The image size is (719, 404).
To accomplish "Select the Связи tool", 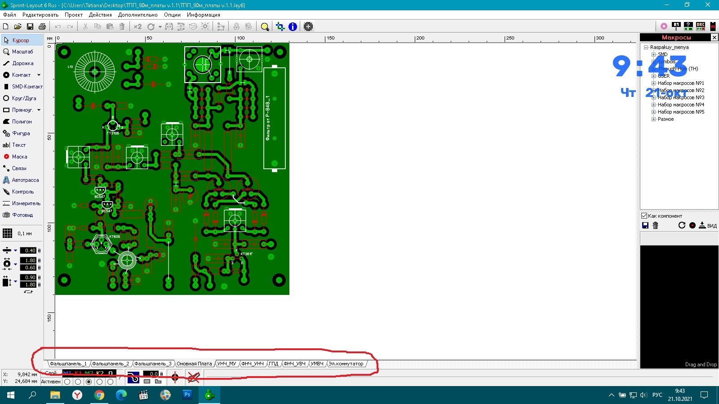I will 22,168.
